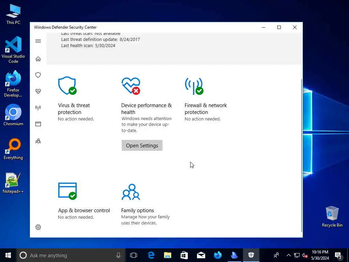
Task: Click the large Virus & threat protection shield
Action: point(67,86)
